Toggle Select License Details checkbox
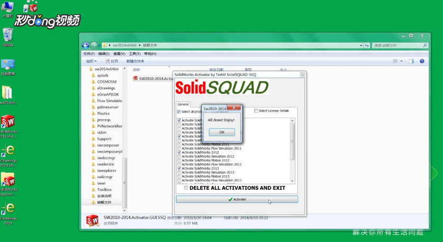 pyautogui.click(x=256, y=111)
